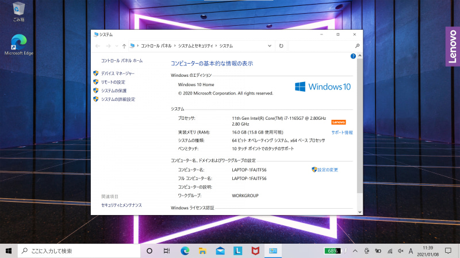Click the computer icon in the address bar
Screen dimensions: 460x258
(x=132, y=46)
